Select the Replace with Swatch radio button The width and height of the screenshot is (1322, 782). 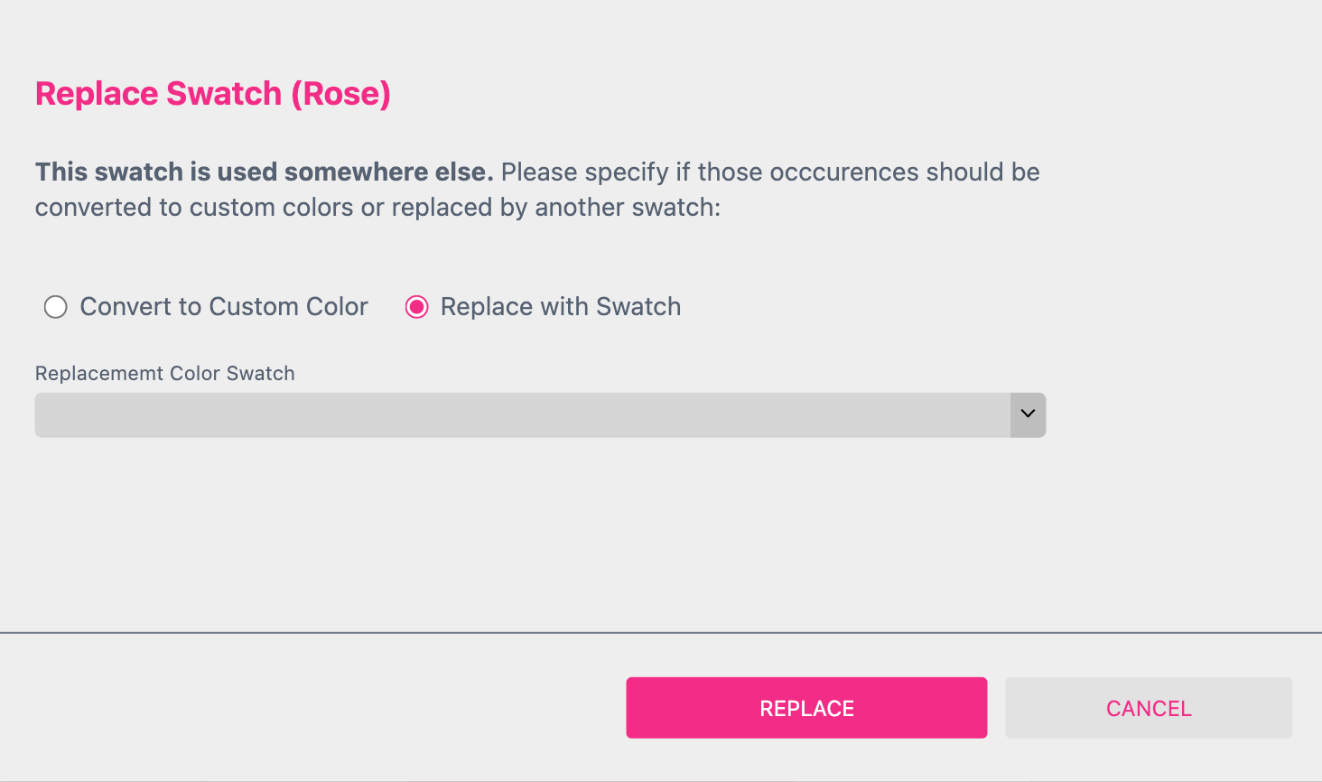coord(416,307)
